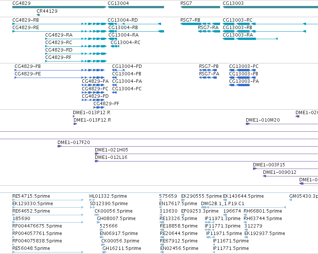Image resolution: width=318 pixels, height=254 pixels.
Task: Open the CG4829-PA protein label
Action: (95, 81)
